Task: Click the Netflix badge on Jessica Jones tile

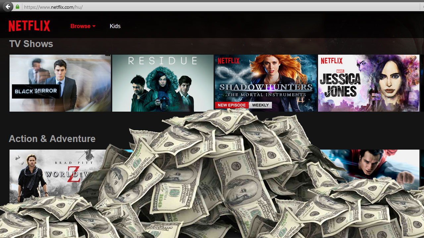Action: pyautogui.click(x=332, y=61)
